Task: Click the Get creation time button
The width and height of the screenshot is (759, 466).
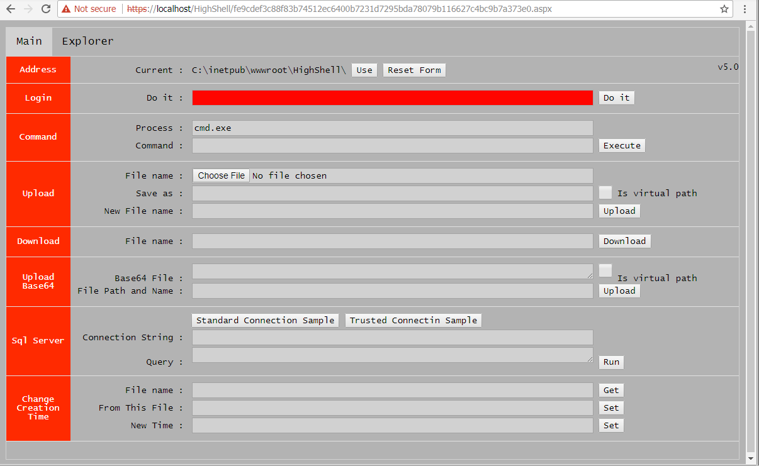Action: click(611, 390)
